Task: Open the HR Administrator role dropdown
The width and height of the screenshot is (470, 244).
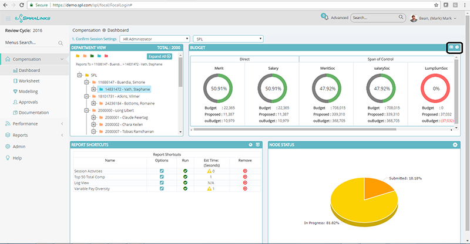Action: (154, 39)
